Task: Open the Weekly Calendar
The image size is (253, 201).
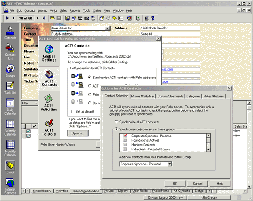Action: coord(10,127)
